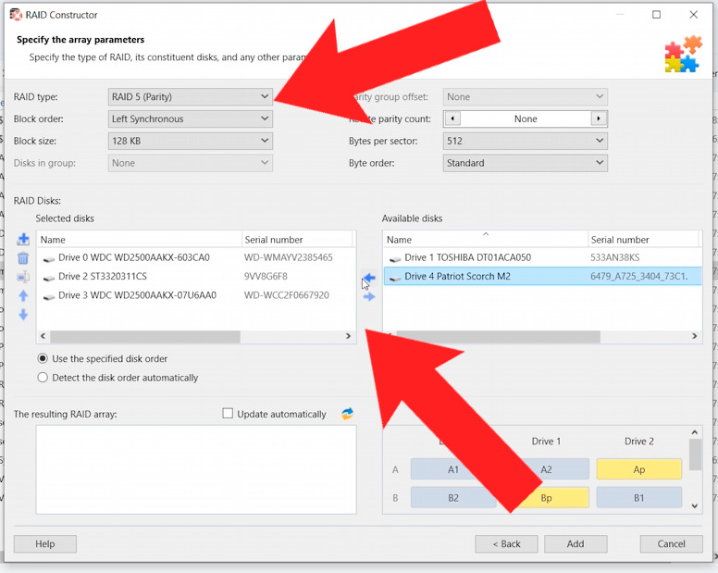Image resolution: width=718 pixels, height=573 pixels.
Task: Enable the Update automatically checkbox
Action: point(228,413)
